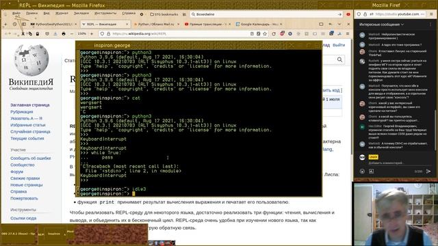Click the tab view icon in the tab bar
This screenshot has height=246, width=438.
coord(321,25)
